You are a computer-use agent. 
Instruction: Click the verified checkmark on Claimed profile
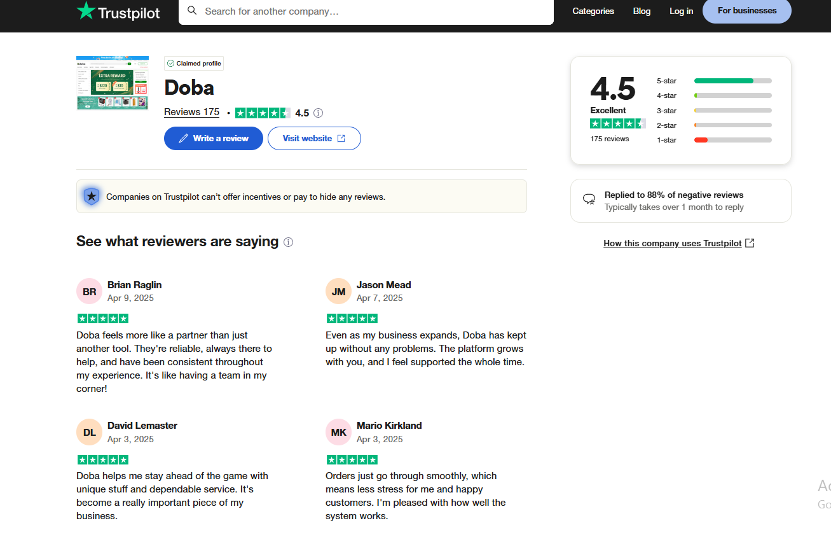click(170, 64)
